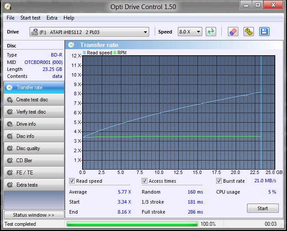Toggle the Read speed checkbox
The width and height of the screenshot is (287, 231).
(72, 181)
